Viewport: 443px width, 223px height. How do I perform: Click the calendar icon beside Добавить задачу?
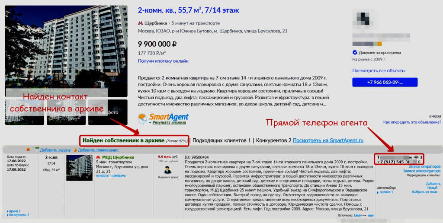(37, 150)
